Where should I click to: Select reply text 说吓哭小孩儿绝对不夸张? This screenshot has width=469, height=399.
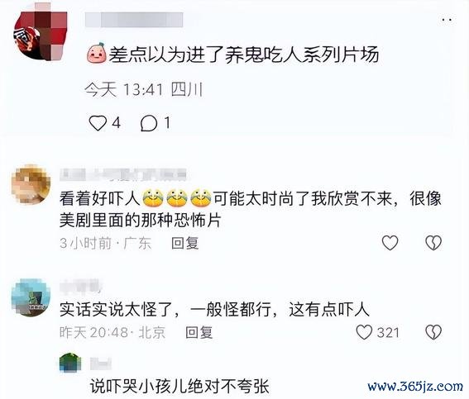(x=179, y=386)
